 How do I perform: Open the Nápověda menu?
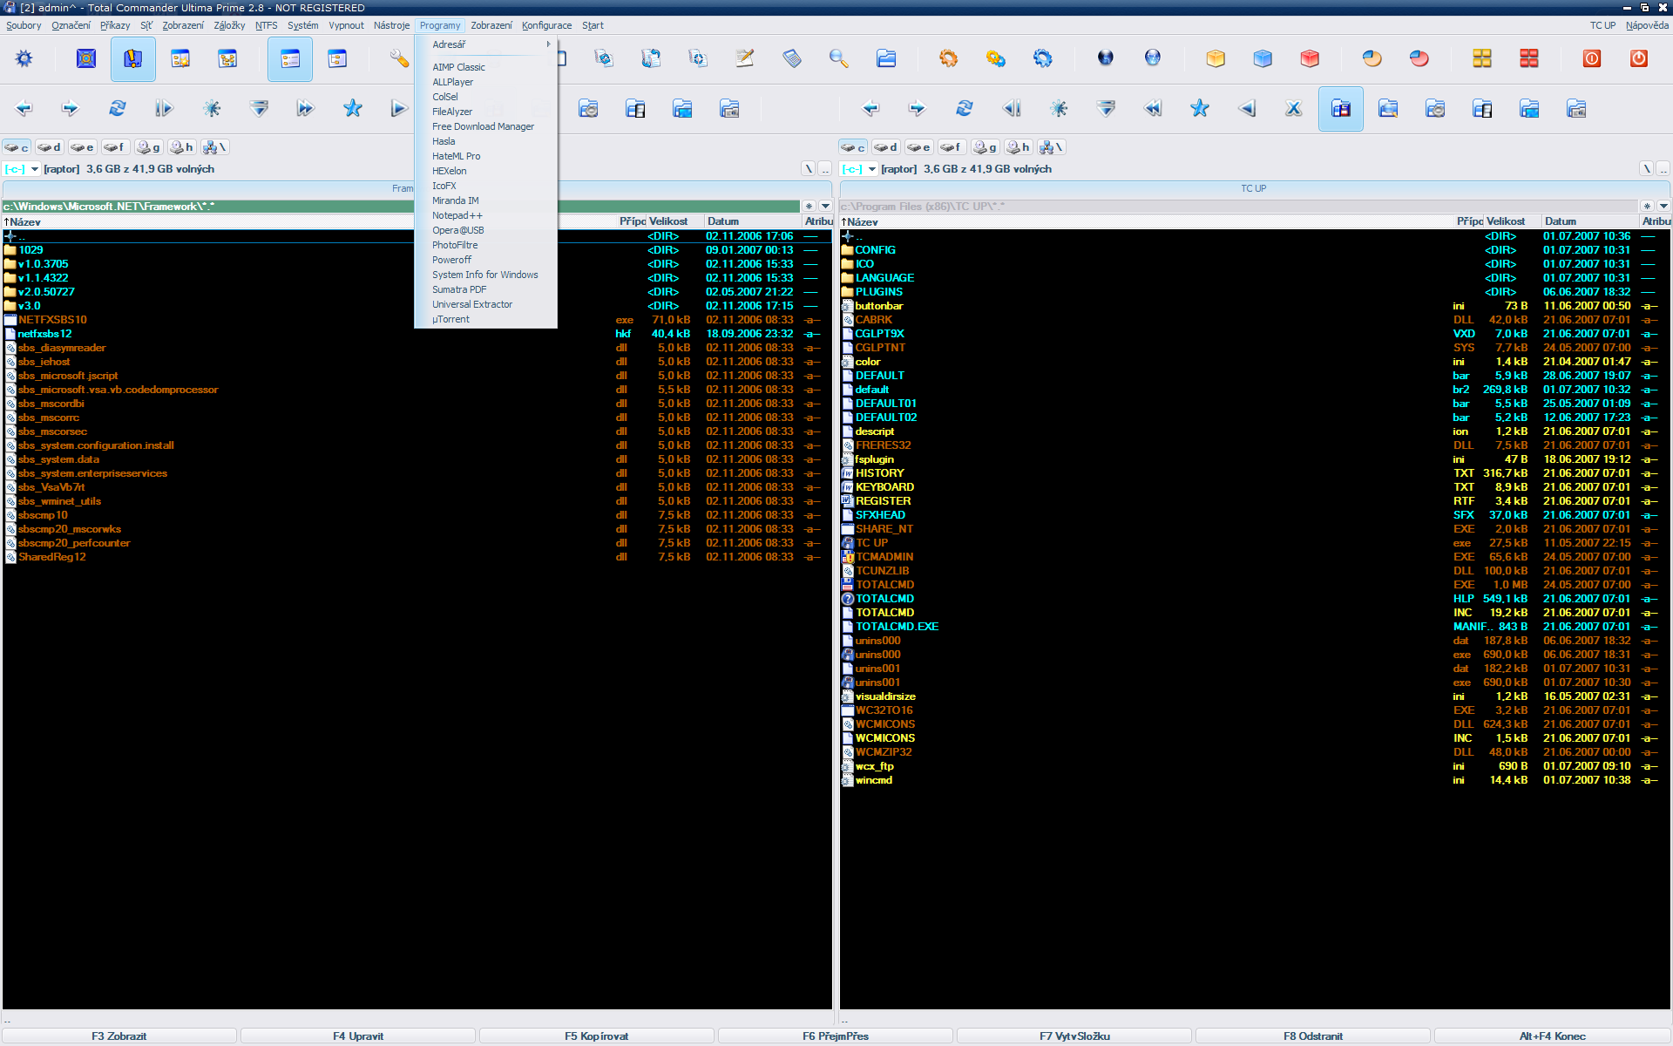tap(1647, 25)
